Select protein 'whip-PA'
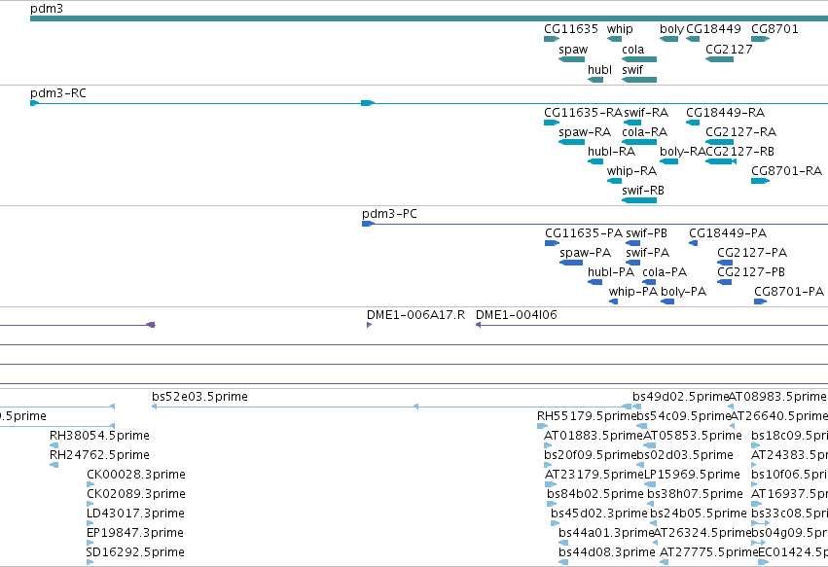The height and width of the screenshot is (567, 828). coord(632,292)
